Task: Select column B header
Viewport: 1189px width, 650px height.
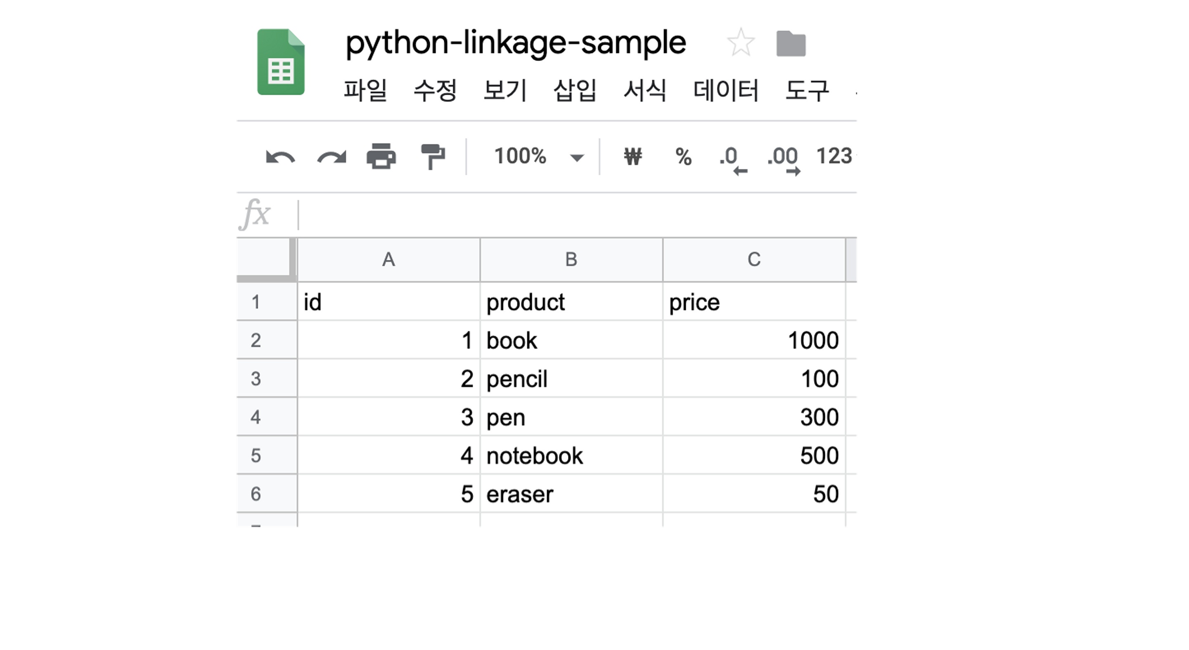Action: pos(571,259)
